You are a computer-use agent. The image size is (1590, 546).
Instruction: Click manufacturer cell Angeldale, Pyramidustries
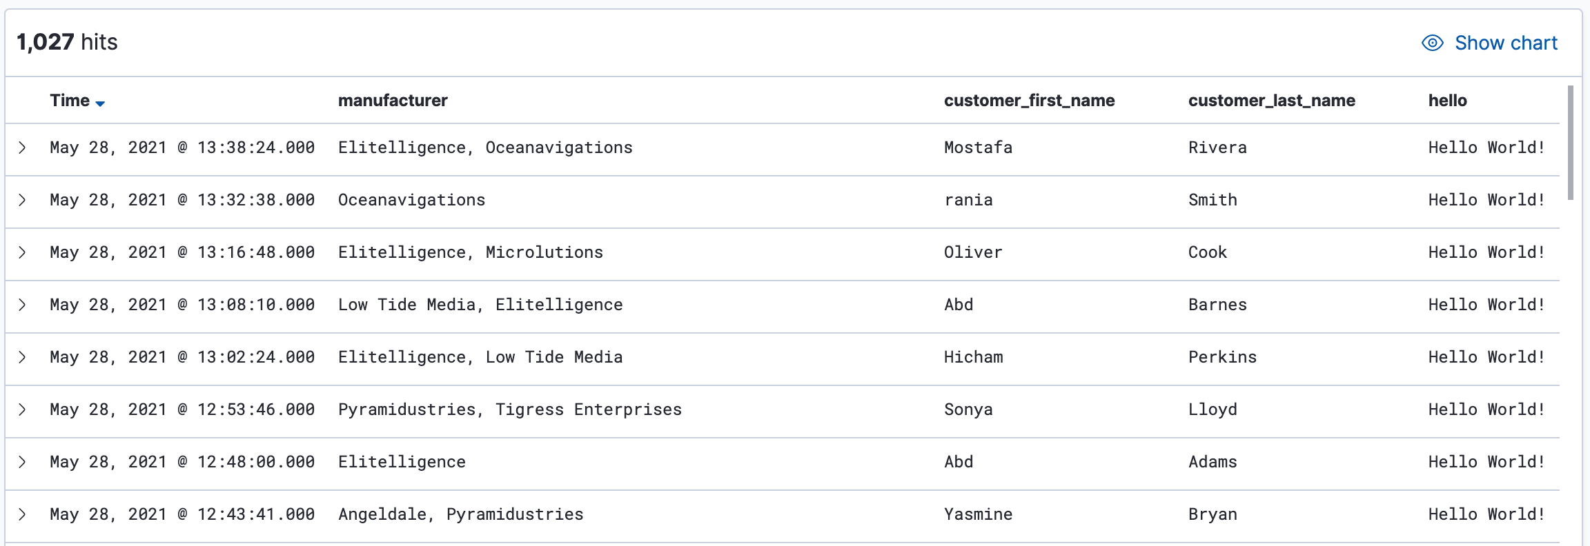click(461, 514)
